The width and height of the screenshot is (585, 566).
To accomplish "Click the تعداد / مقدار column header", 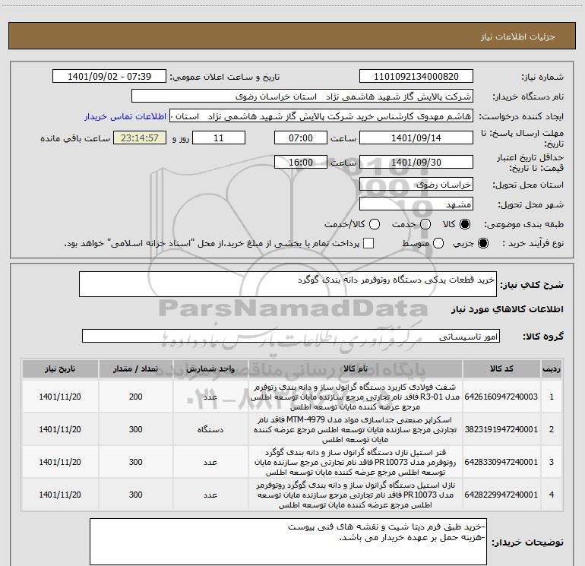I will click(135, 369).
